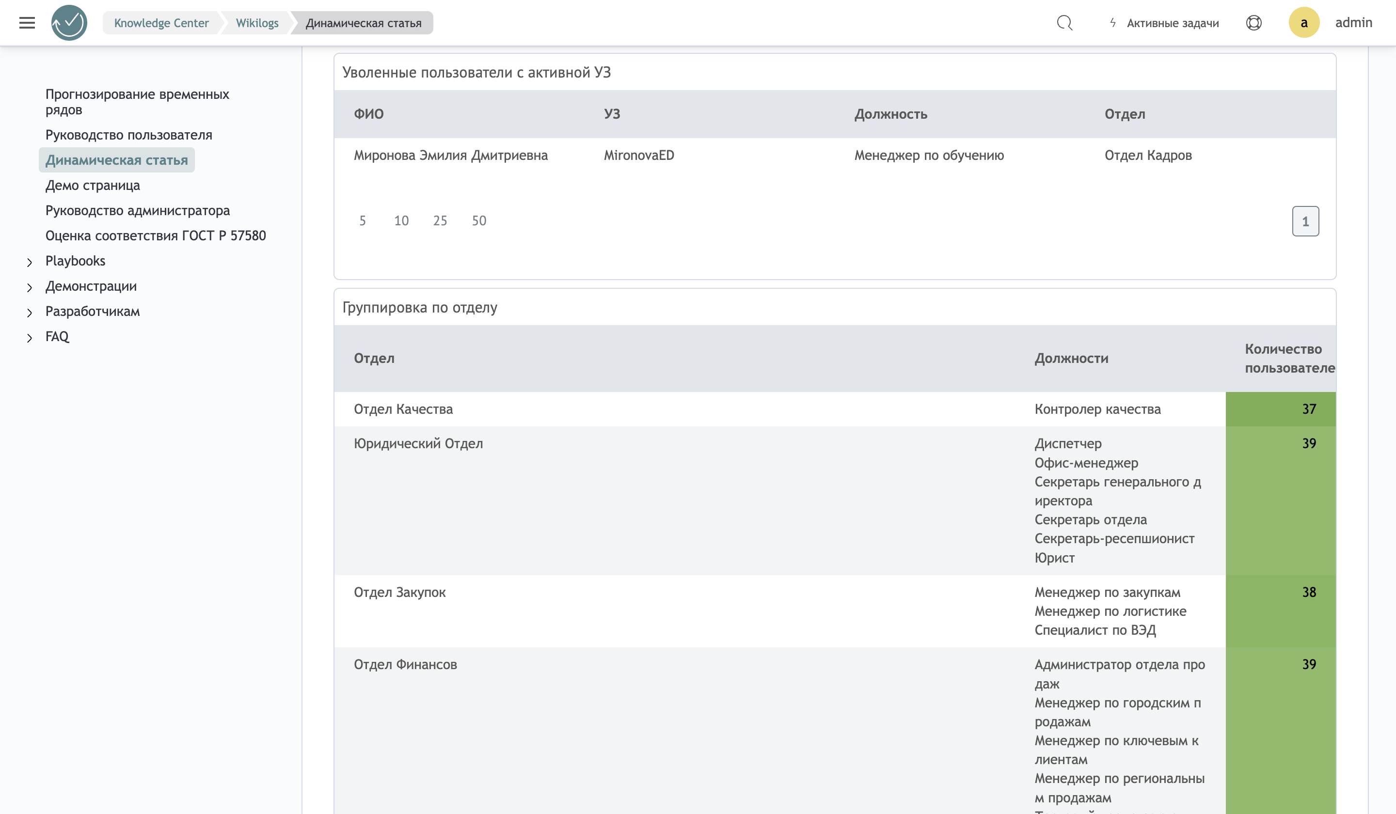The height and width of the screenshot is (814, 1396).
Task: Expand the Разработчикам tree node
Action: 30,313
